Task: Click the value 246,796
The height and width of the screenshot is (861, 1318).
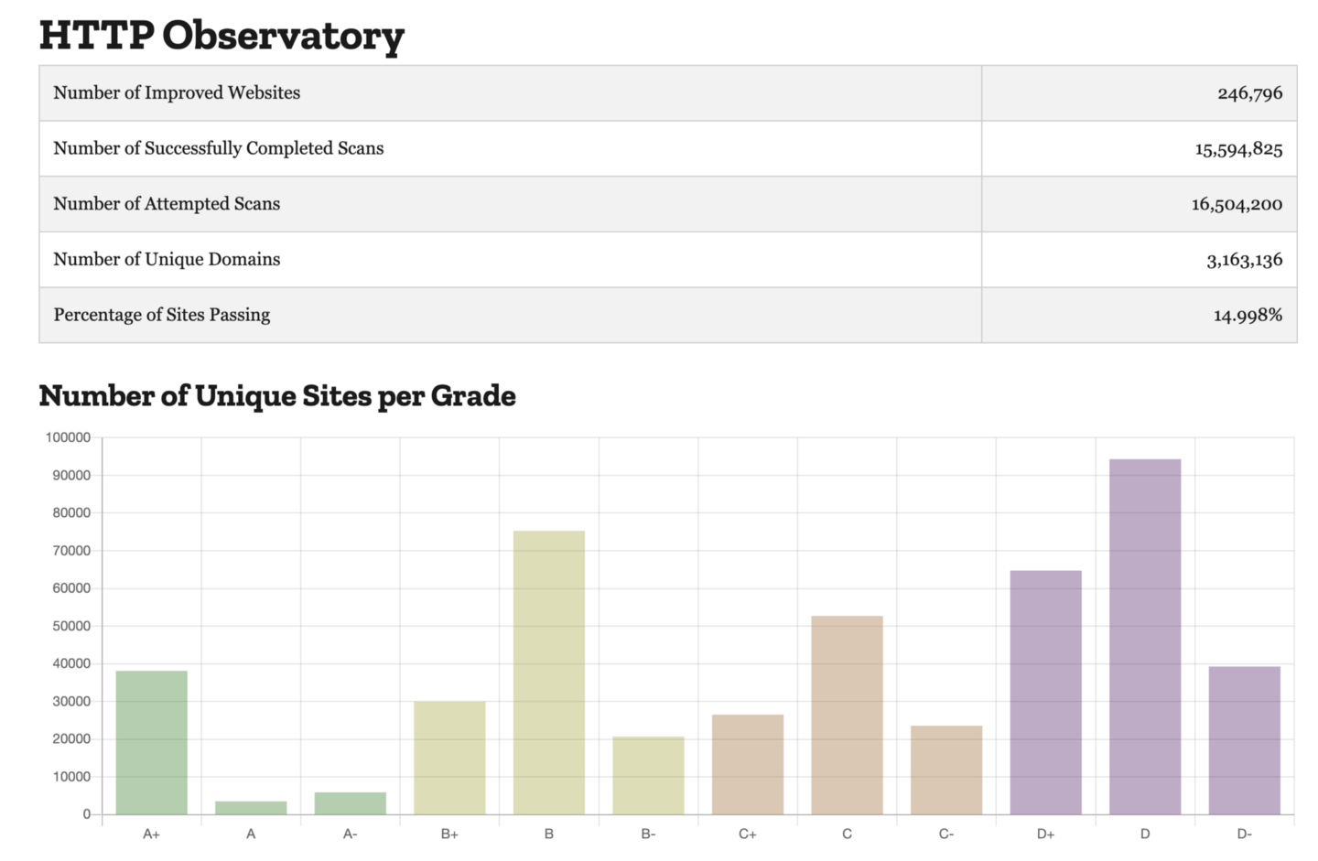Action: coord(1249,93)
